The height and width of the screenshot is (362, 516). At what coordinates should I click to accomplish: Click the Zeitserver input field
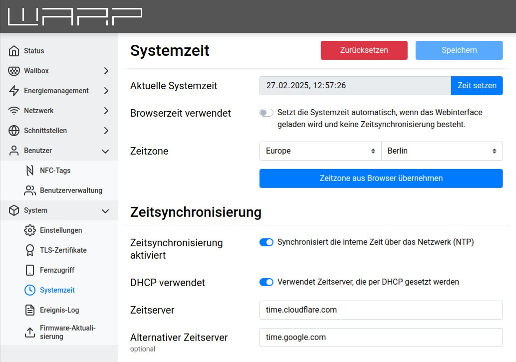point(381,310)
